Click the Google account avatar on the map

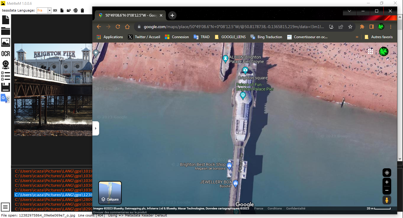[x=384, y=51]
